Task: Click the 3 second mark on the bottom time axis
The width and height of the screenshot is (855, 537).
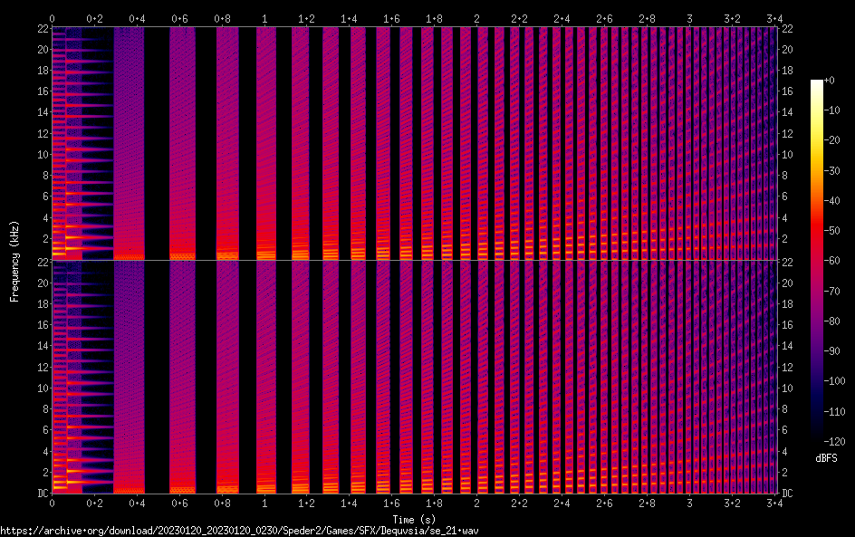Action: [x=690, y=503]
